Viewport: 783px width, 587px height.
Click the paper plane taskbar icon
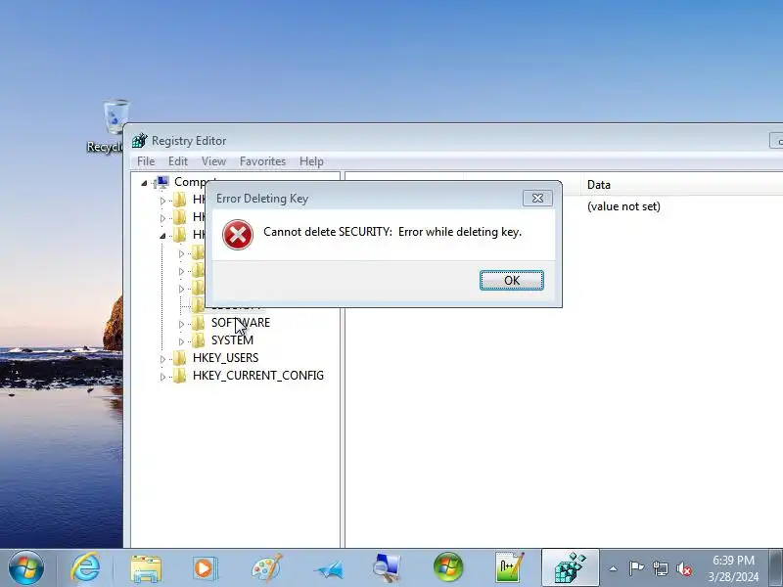[329, 569]
